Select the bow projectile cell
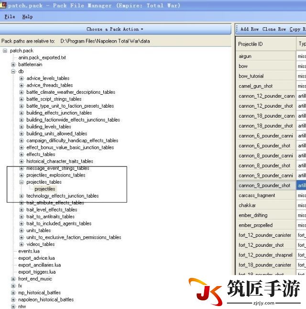Image resolution: width=306 pixels, height=309 pixels. pos(266,66)
